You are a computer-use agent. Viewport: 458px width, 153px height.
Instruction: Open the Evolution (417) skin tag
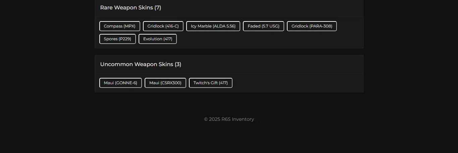point(158,39)
